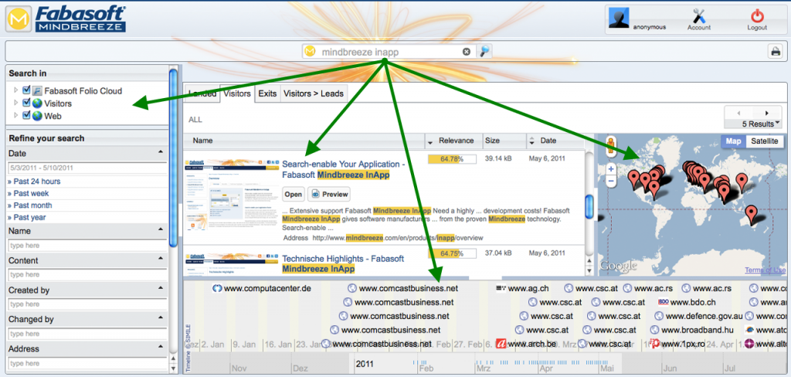Click the Visitors globe icon
791x377 pixels.
37,104
